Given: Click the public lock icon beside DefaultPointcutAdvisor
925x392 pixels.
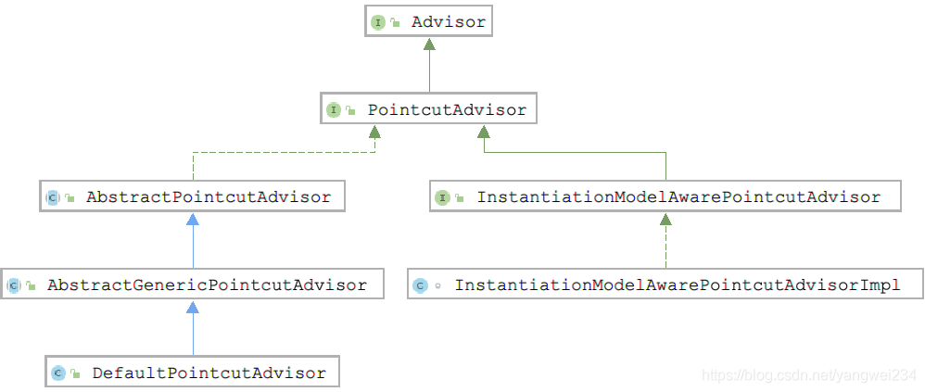Looking at the screenshot, I should click(75, 373).
